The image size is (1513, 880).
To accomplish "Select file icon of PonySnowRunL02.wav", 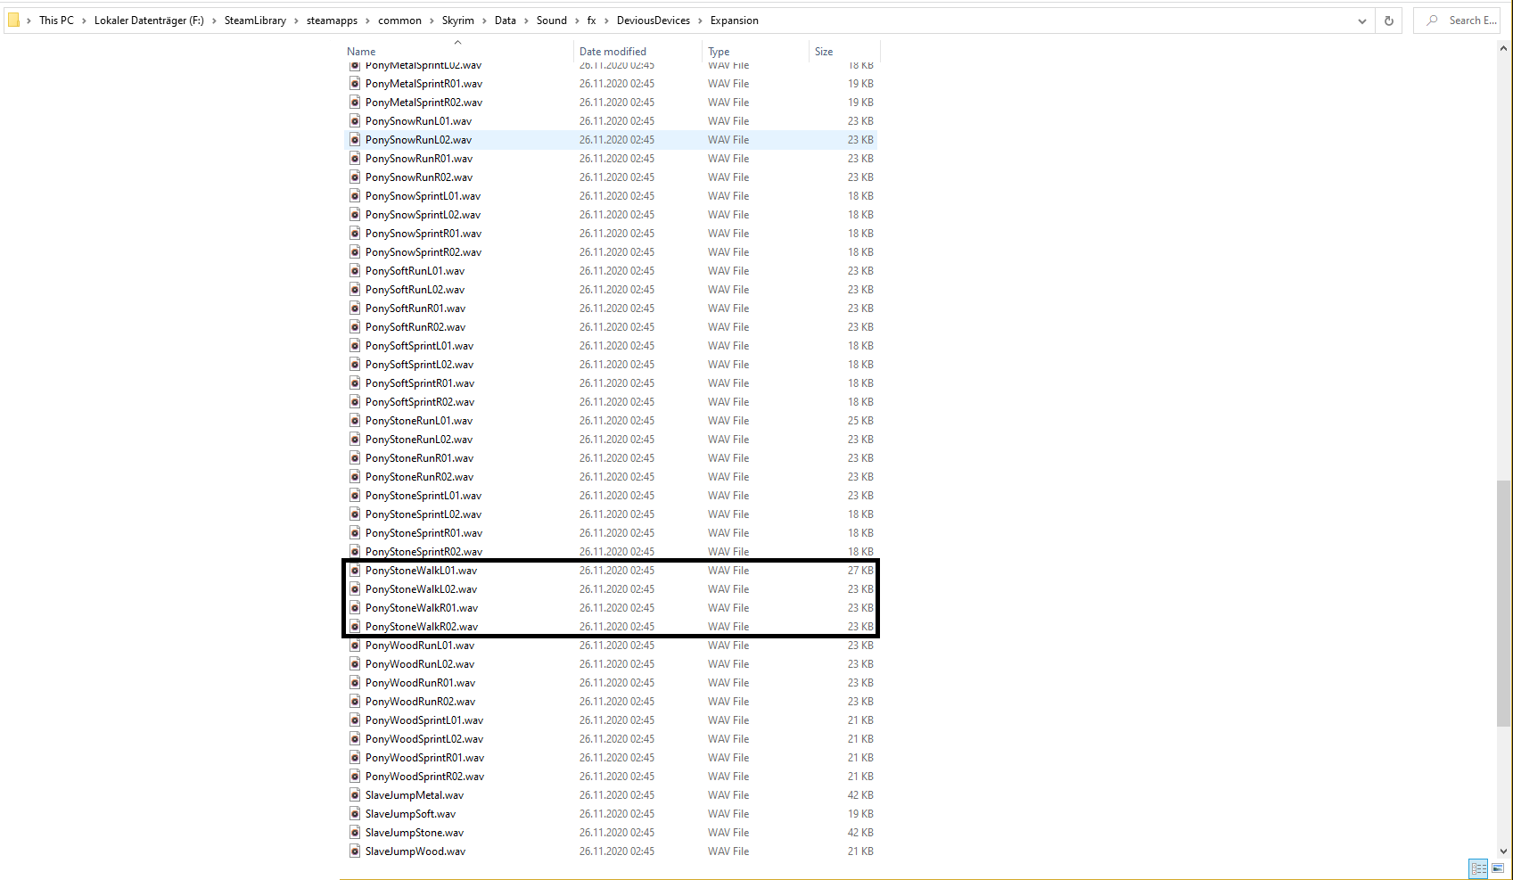I will coord(355,140).
